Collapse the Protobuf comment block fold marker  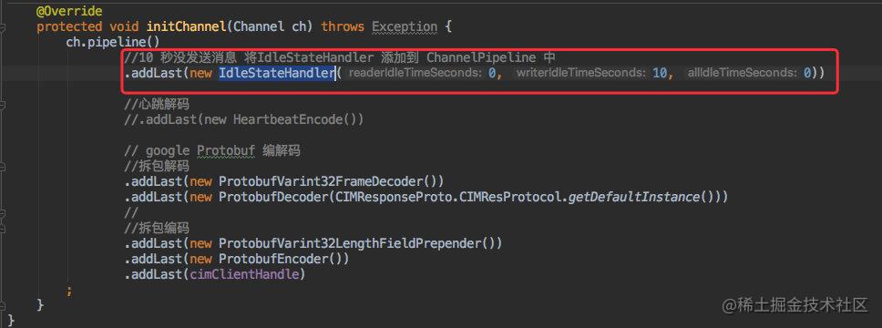(x=3, y=167)
